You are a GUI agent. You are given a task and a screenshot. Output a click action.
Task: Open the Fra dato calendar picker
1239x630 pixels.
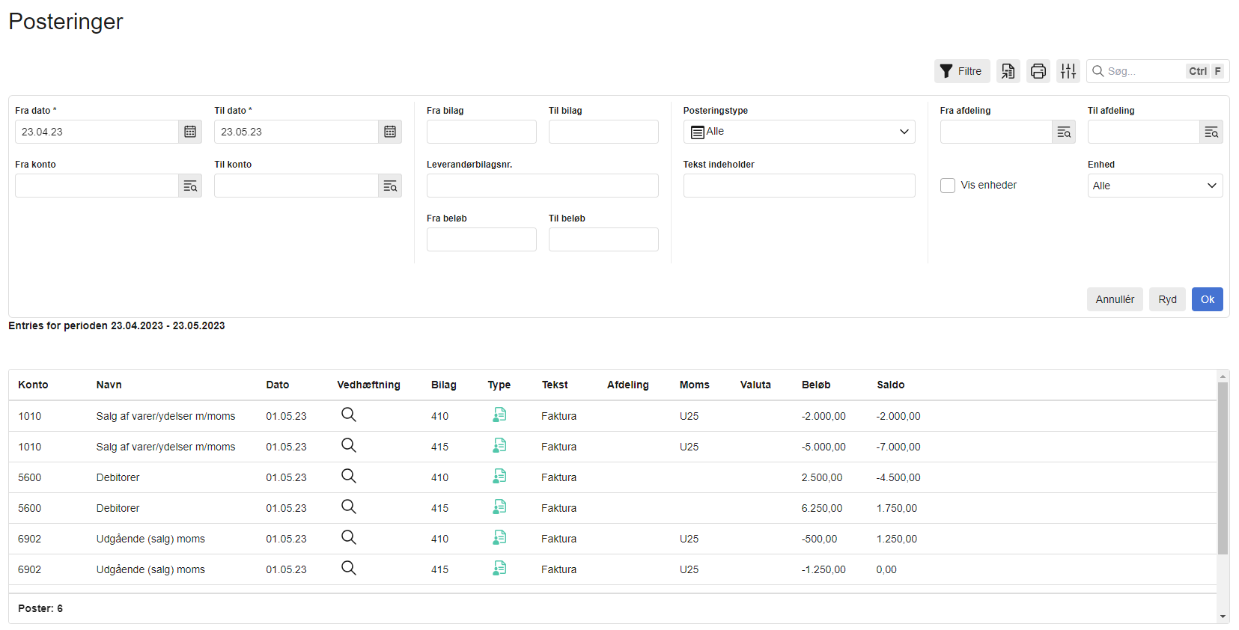pyautogui.click(x=190, y=132)
